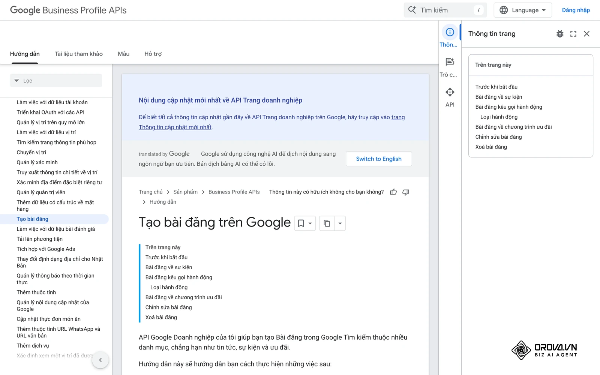The image size is (600, 375).
Task: Jump to Xoá bài đăng in article TOC
Action: (x=161, y=317)
